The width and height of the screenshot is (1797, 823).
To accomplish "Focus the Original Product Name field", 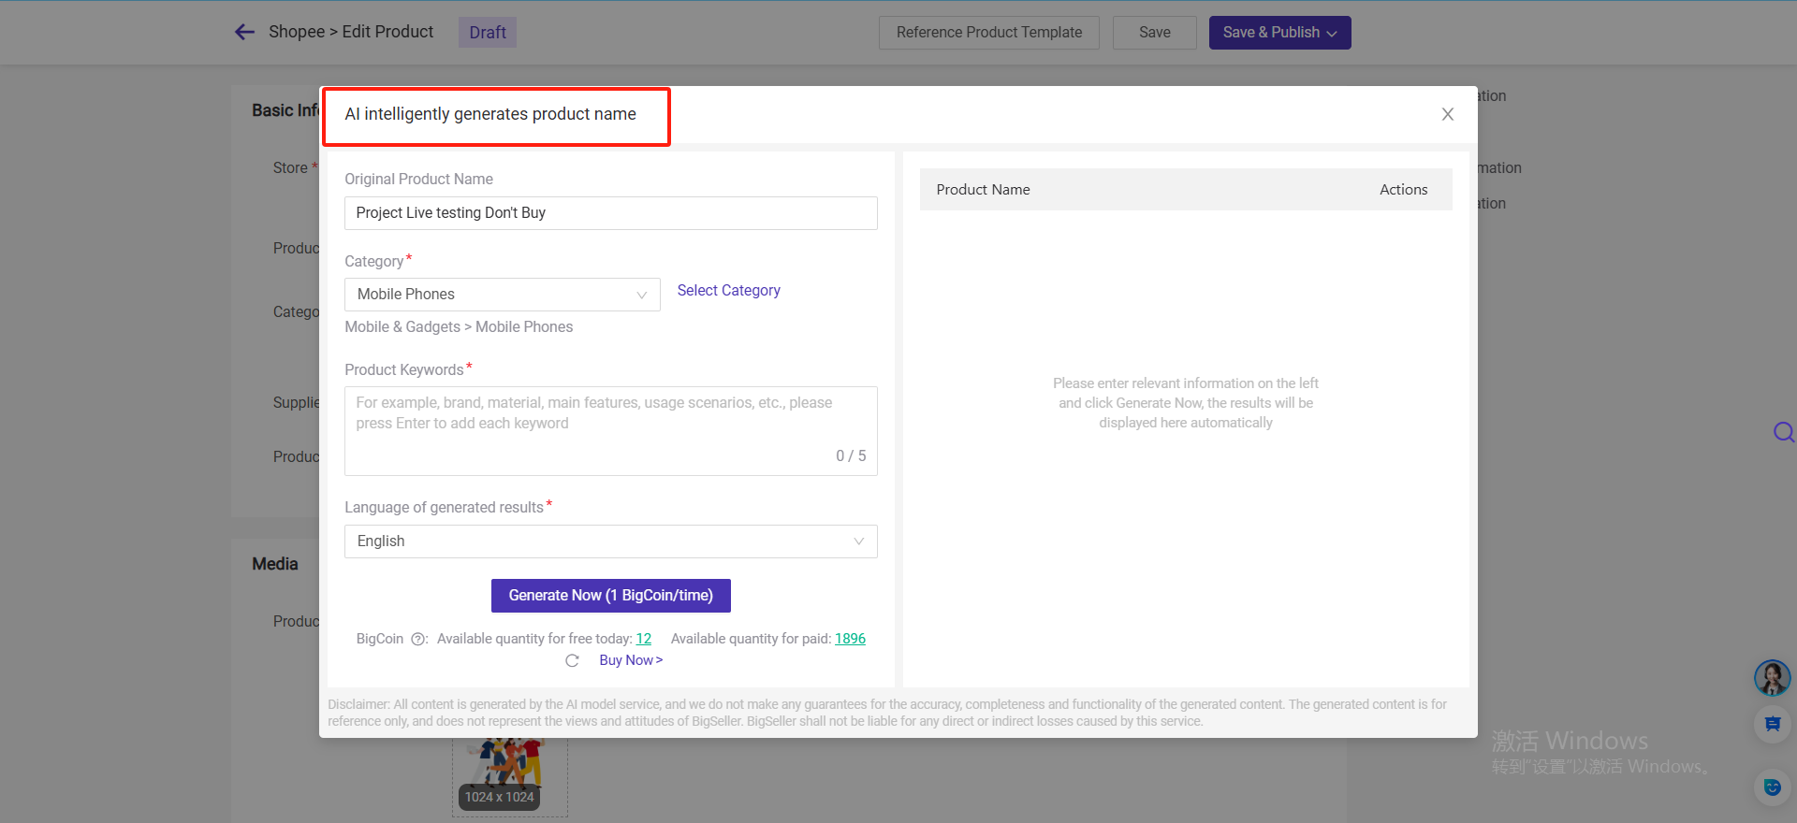I will point(610,213).
